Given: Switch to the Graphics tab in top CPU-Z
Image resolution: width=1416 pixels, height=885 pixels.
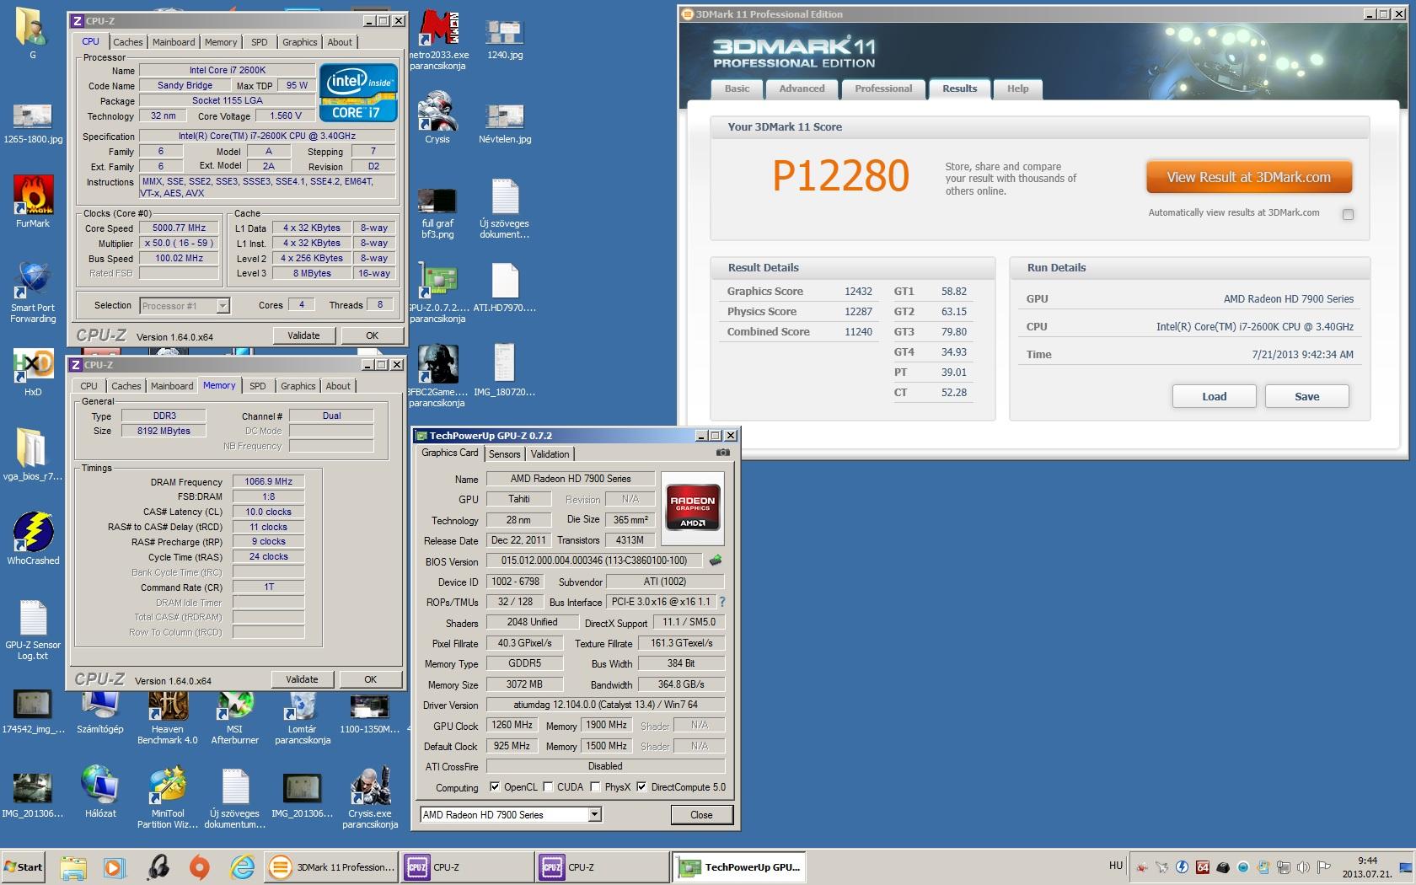Looking at the screenshot, I should pos(300,42).
